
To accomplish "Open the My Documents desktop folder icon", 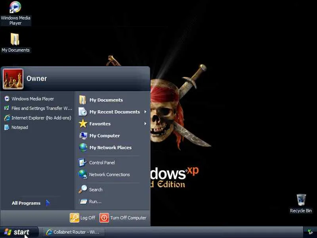I will 15,39.
